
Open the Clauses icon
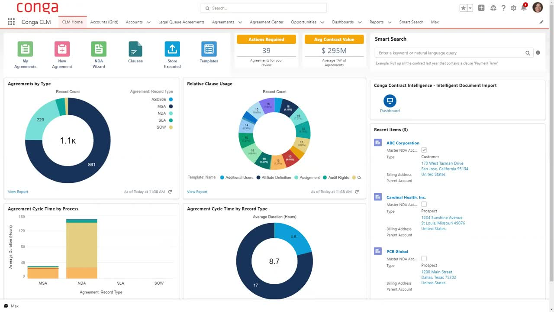pyautogui.click(x=135, y=49)
